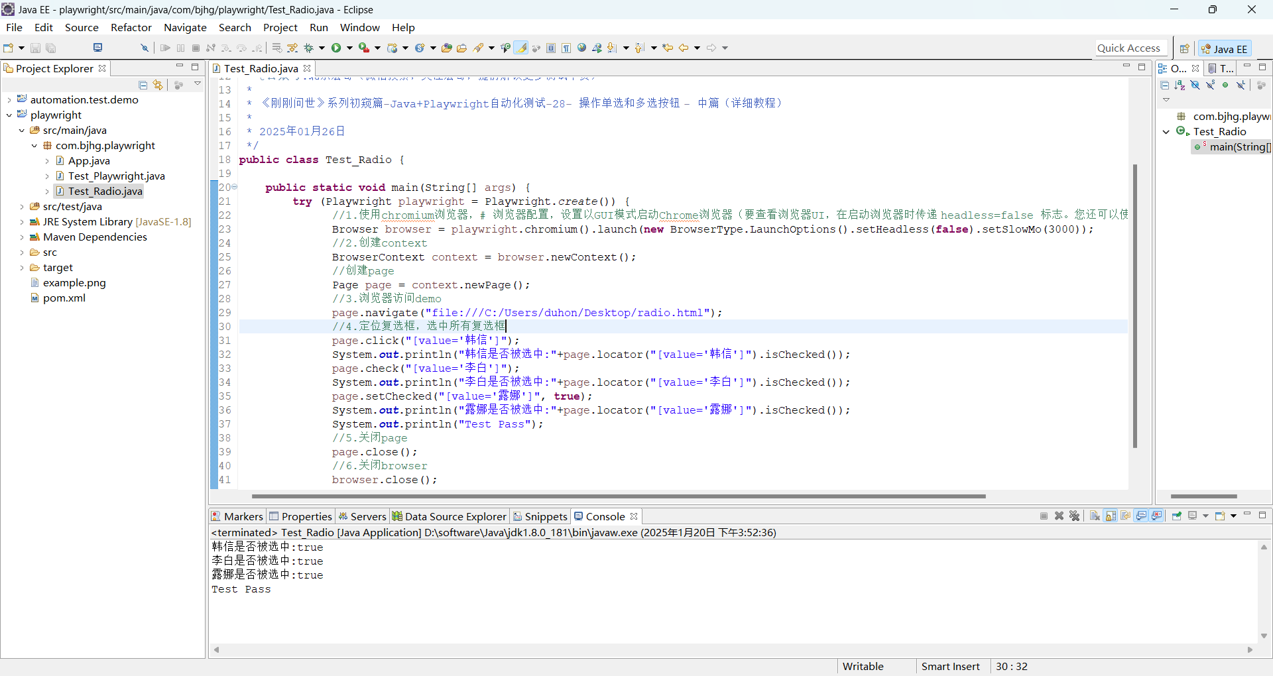1273x676 pixels.
Task: Click the green Run button in toolbar
Action: click(336, 48)
